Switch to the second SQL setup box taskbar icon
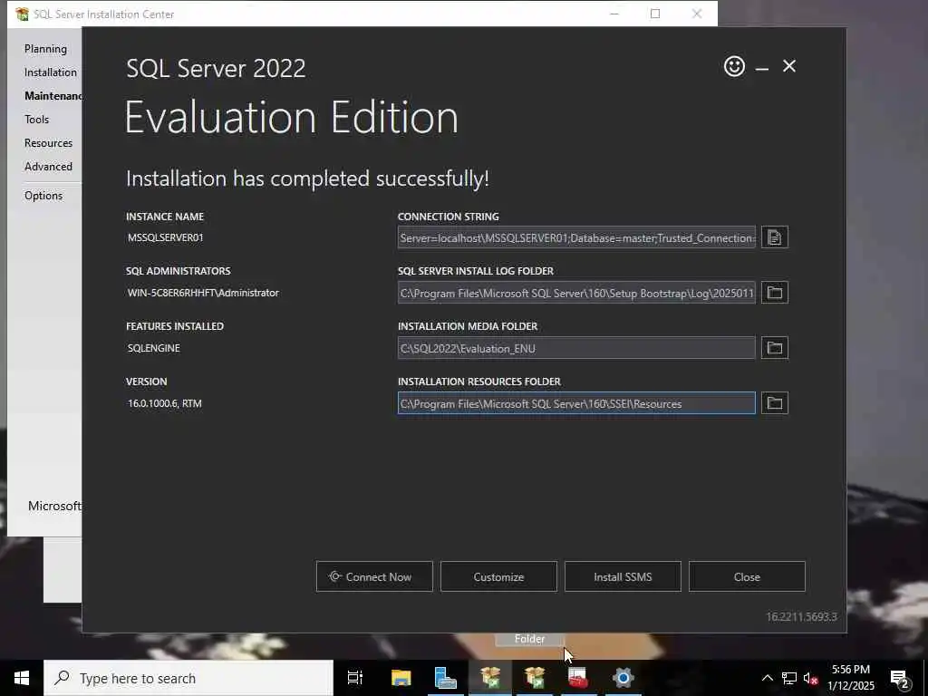Viewport: 928px width, 696px height. pyautogui.click(x=534, y=678)
